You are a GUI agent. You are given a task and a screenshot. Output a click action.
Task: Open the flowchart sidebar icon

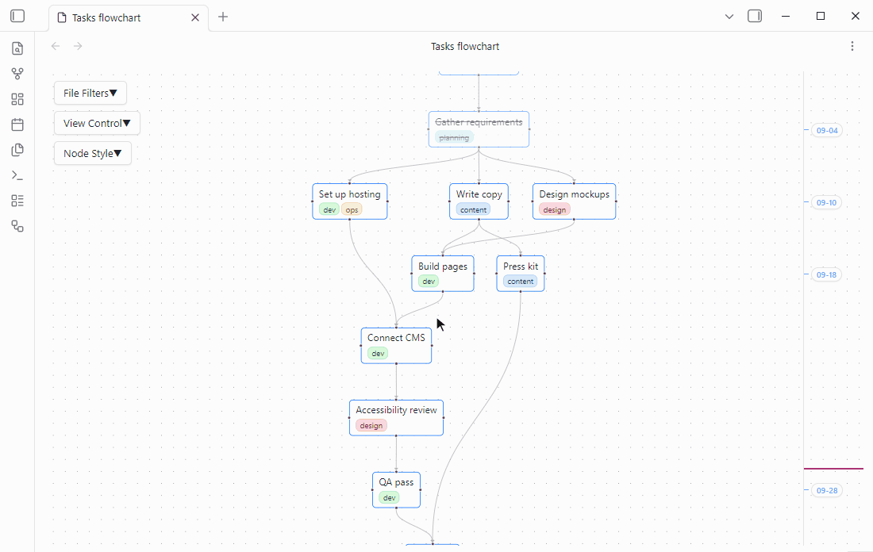pos(17,227)
